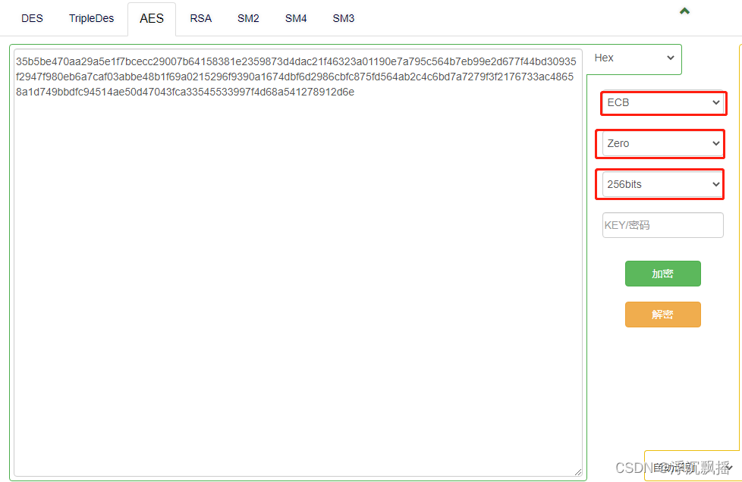The image size is (742, 482).
Task: Switch to the RSA tab
Action: [x=200, y=18]
